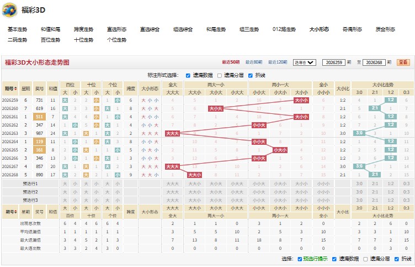Image resolution: width=415 pixels, height=267 pixels.
Task: Show 最近80期 results
Action: tap(254, 62)
